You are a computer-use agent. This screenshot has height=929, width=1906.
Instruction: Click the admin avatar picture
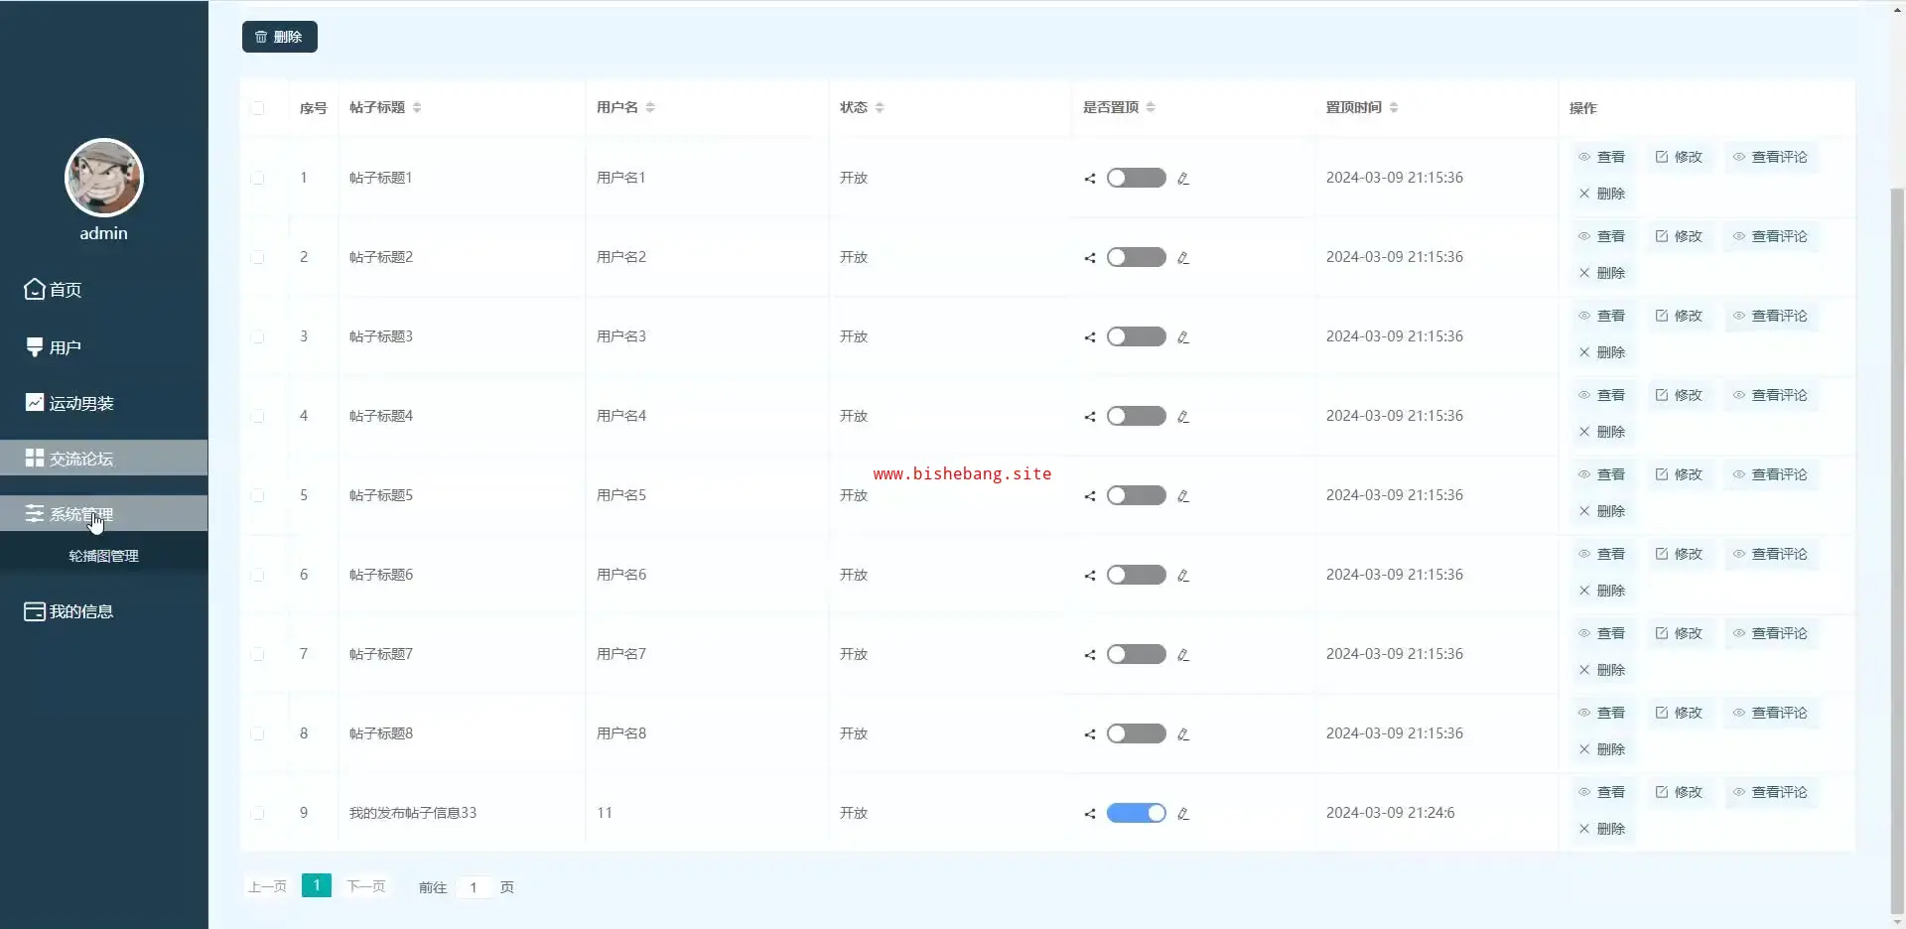coord(104,178)
